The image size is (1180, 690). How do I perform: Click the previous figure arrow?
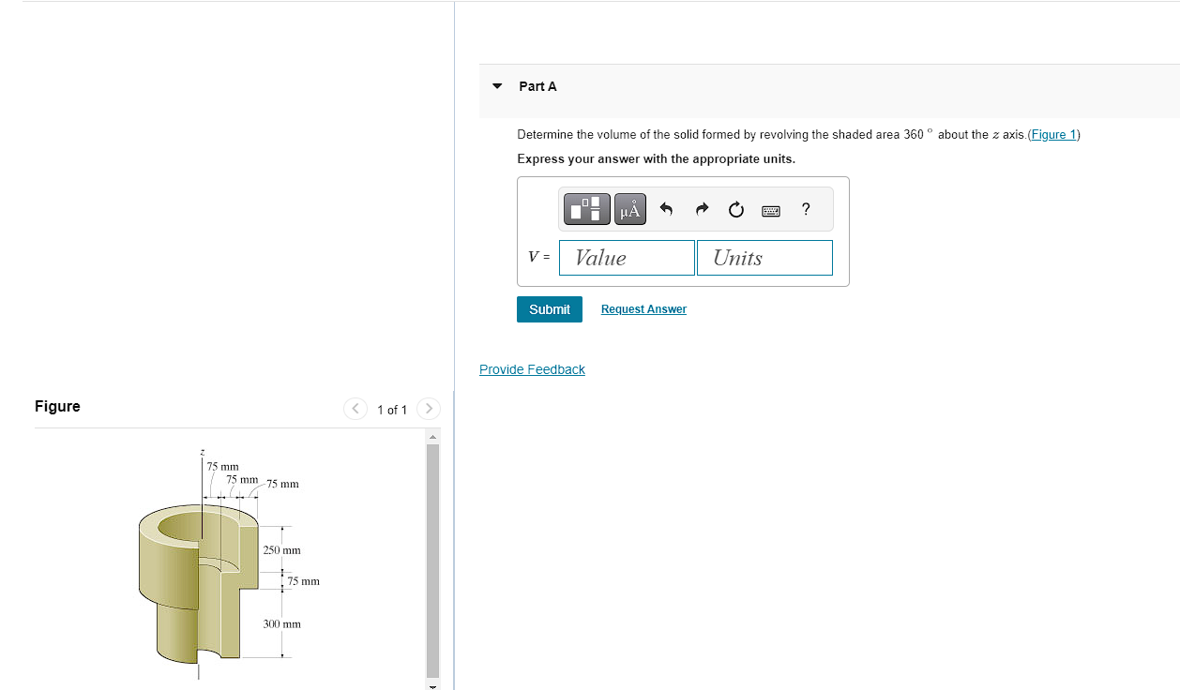(355, 409)
